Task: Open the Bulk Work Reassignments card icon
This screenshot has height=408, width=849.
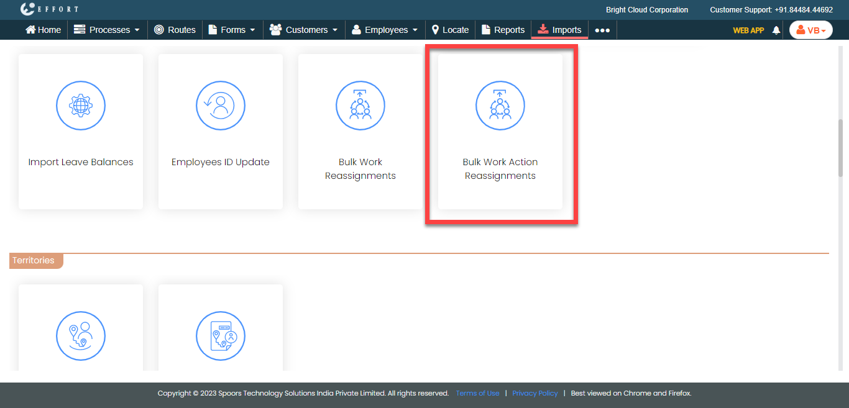Action: (x=360, y=106)
